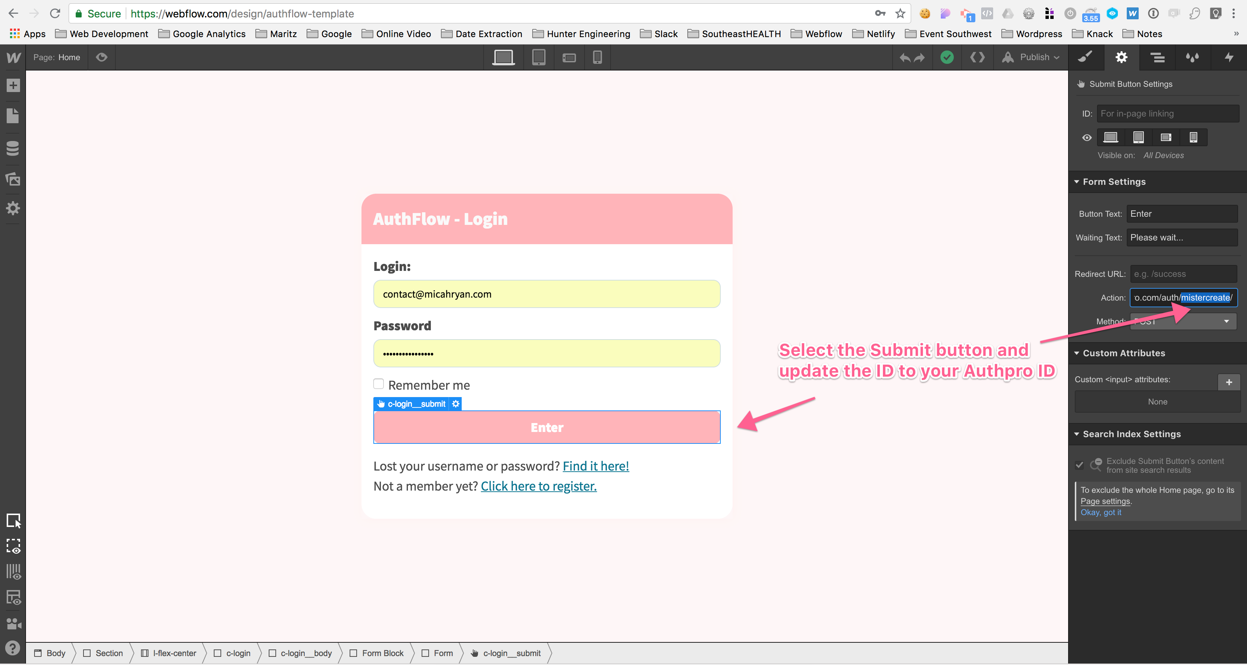The image size is (1247, 665).
Task: Toggle preview mode eye icon in top bar
Action: (101, 57)
